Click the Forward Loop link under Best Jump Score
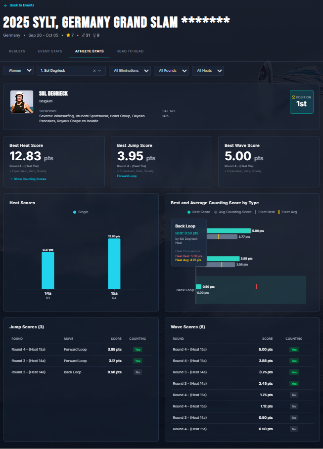Image resolution: width=323 pixels, height=449 pixels. (x=127, y=176)
